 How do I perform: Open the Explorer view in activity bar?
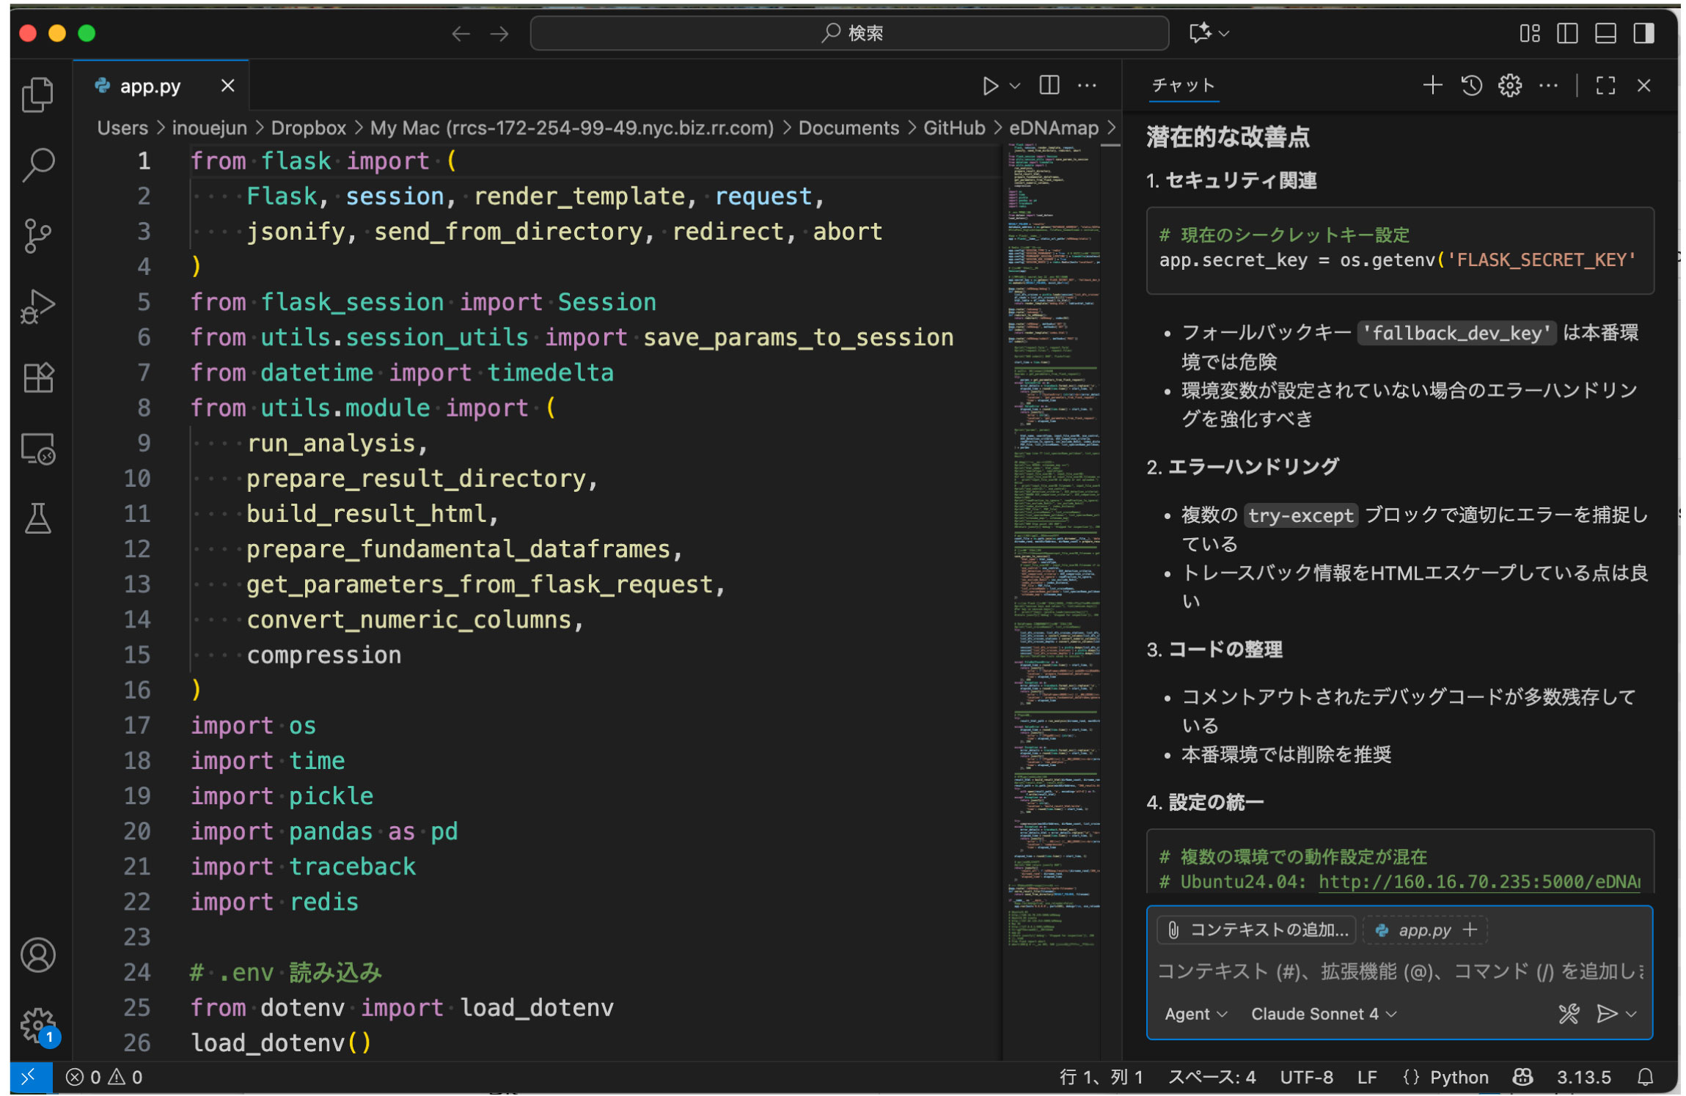click(37, 94)
